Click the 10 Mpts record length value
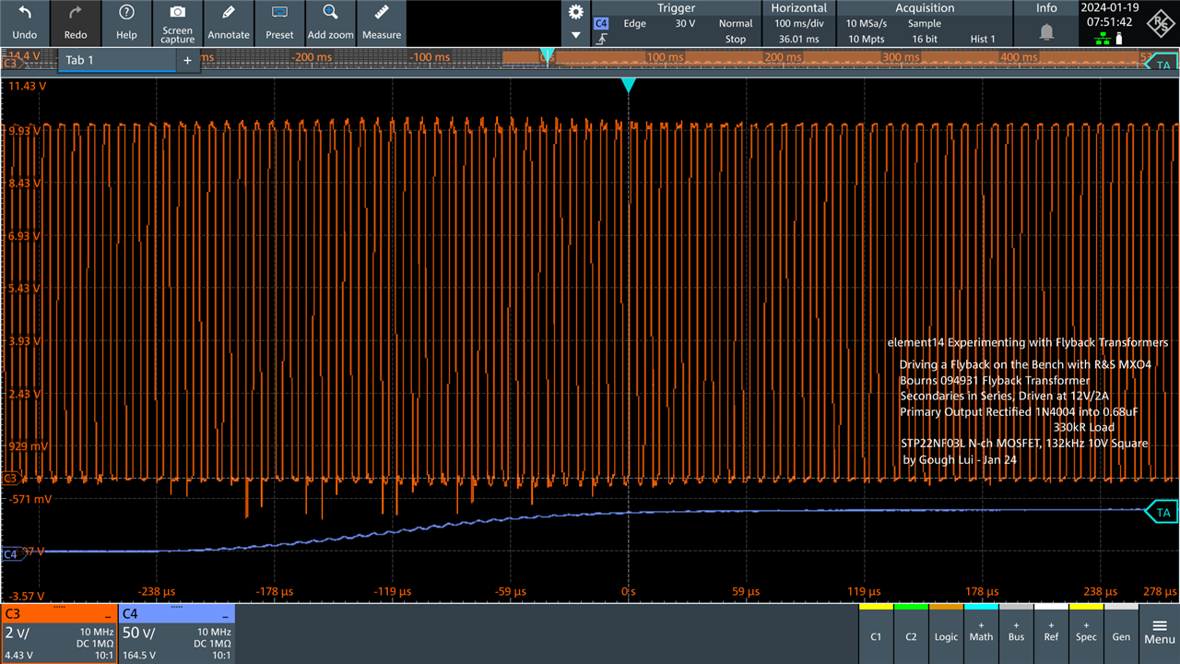The image size is (1180, 664). click(x=867, y=40)
